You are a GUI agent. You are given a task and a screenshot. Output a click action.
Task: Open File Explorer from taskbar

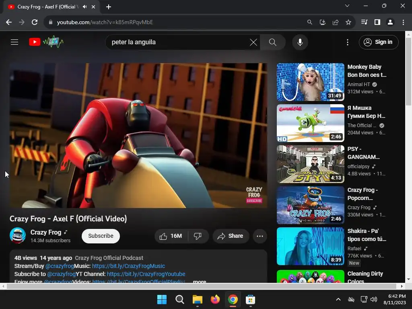[197, 299]
